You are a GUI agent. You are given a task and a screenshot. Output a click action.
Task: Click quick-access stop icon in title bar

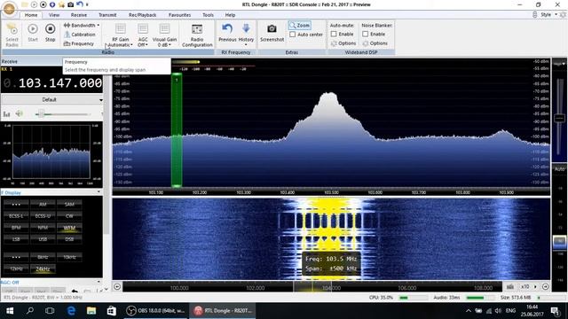(43, 4)
